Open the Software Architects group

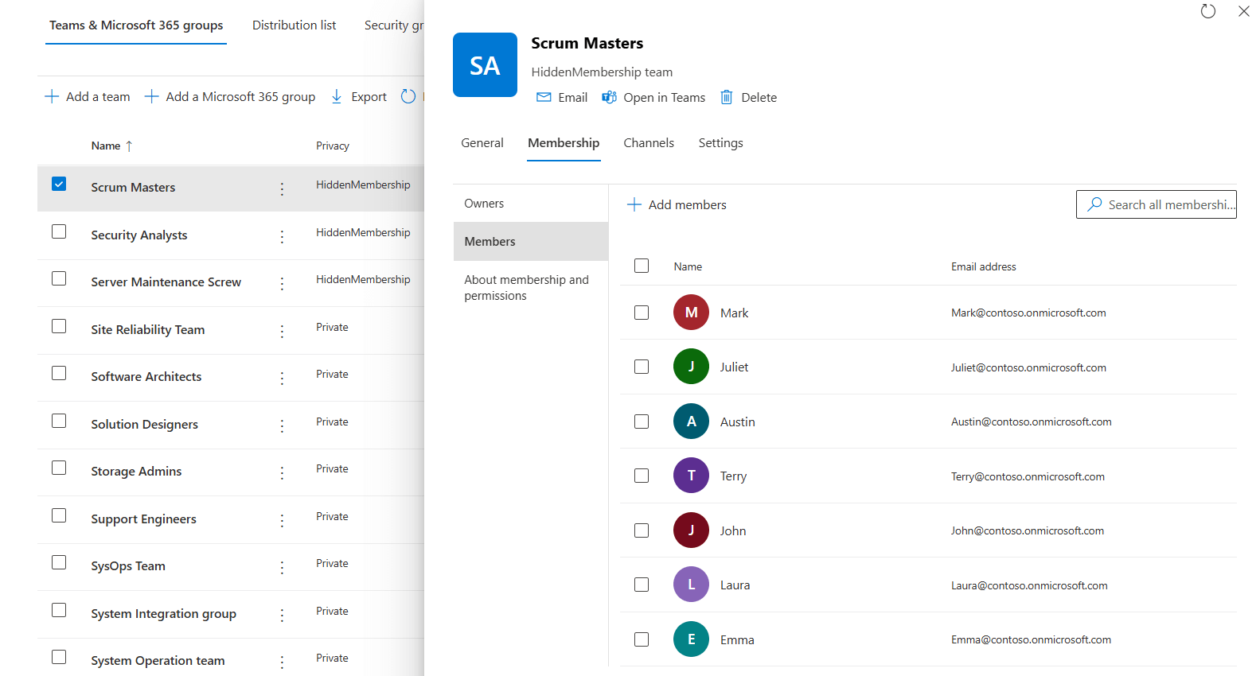point(146,377)
